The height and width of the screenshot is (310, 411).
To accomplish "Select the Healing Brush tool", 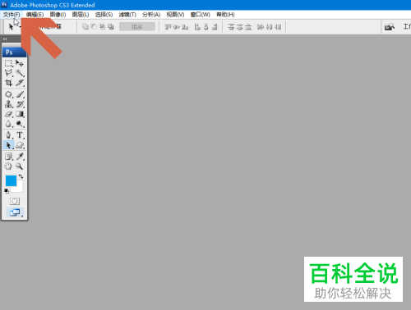I will tap(8, 94).
